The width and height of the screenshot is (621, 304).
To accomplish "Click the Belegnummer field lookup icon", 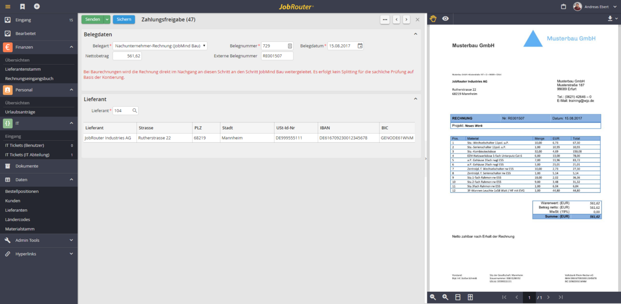I will (290, 46).
